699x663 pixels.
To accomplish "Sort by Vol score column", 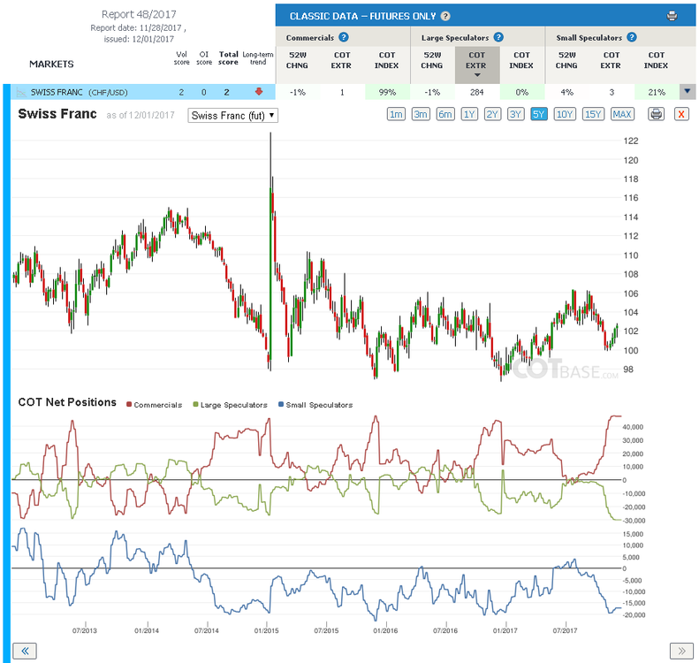I will 181,58.
